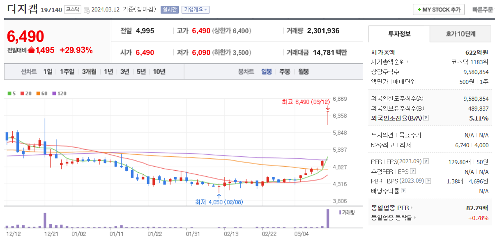
Task: Select the 주봉 weekly candle chart
Action: click(x=285, y=72)
